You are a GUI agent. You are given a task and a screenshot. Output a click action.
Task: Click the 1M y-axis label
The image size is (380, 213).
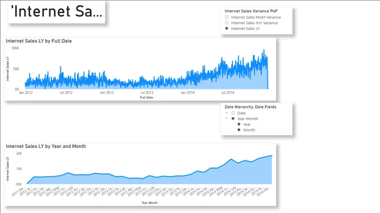tap(19, 169)
